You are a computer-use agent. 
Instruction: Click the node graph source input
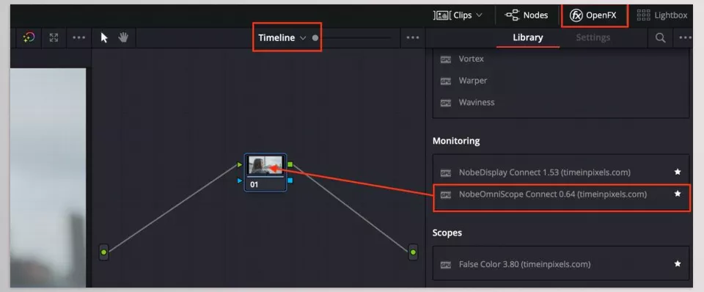click(103, 252)
